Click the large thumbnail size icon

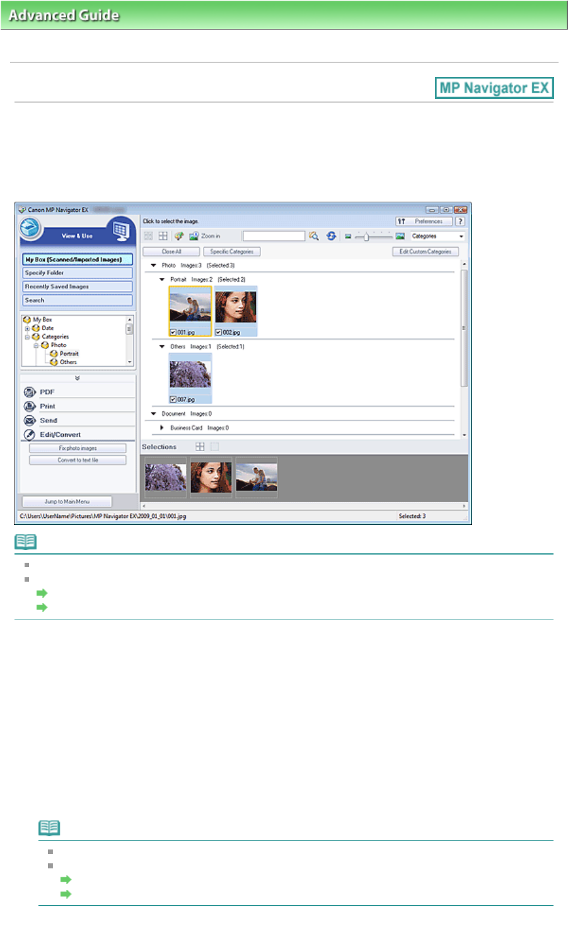click(x=400, y=236)
